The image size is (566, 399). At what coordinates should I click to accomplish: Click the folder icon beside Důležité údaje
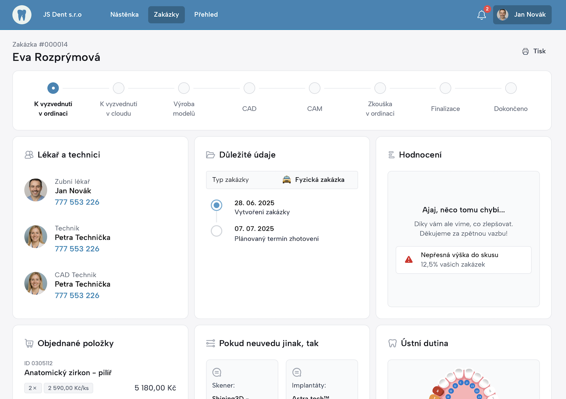point(211,155)
